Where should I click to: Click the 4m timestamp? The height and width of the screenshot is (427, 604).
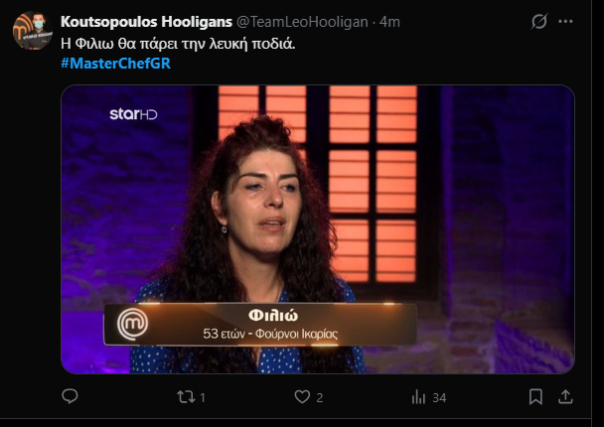(389, 22)
